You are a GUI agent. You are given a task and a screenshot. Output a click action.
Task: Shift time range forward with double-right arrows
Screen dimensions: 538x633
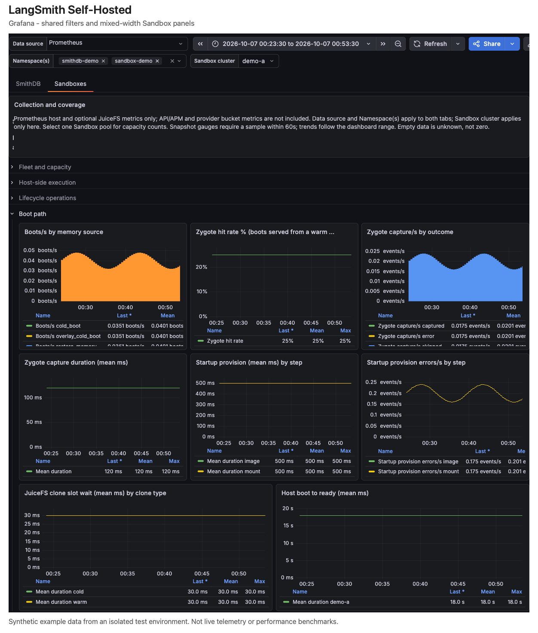383,44
